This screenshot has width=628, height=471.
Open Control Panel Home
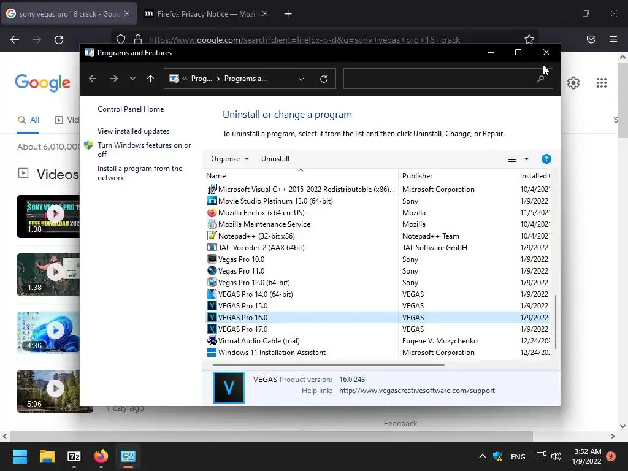click(x=131, y=109)
